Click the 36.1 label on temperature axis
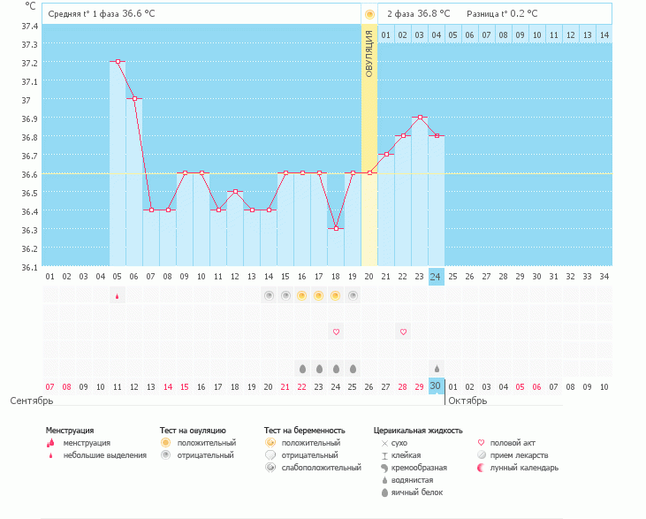Viewport: 646px width, 519px height. tap(30, 268)
